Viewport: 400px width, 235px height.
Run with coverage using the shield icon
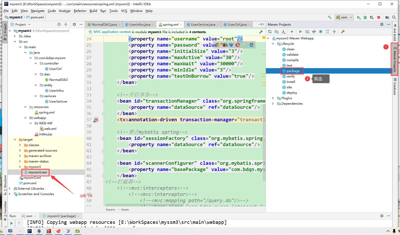372,17
